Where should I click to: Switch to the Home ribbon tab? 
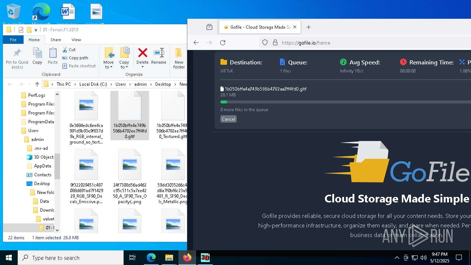34,40
